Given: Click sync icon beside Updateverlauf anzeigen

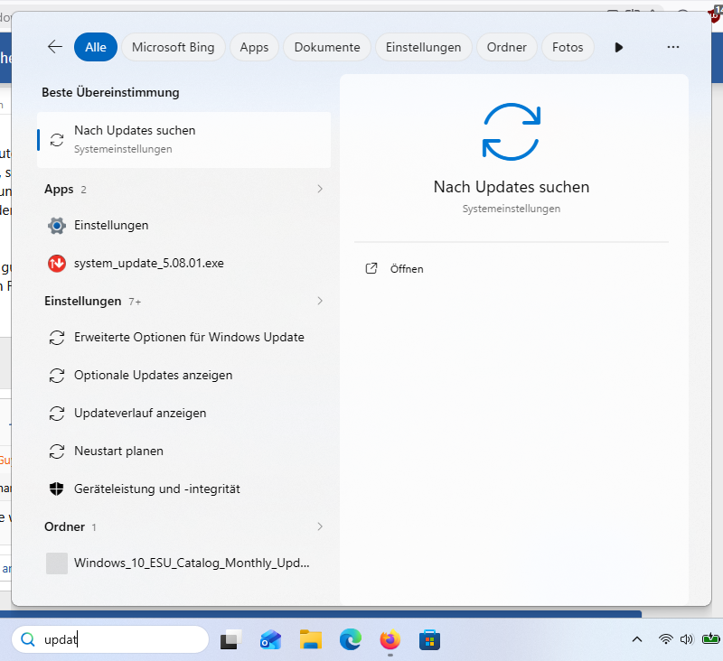Looking at the screenshot, I should point(57,414).
